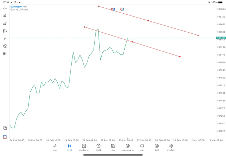
Task: Change the H4 timeframe in sidebar
Action: click(5, 54)
